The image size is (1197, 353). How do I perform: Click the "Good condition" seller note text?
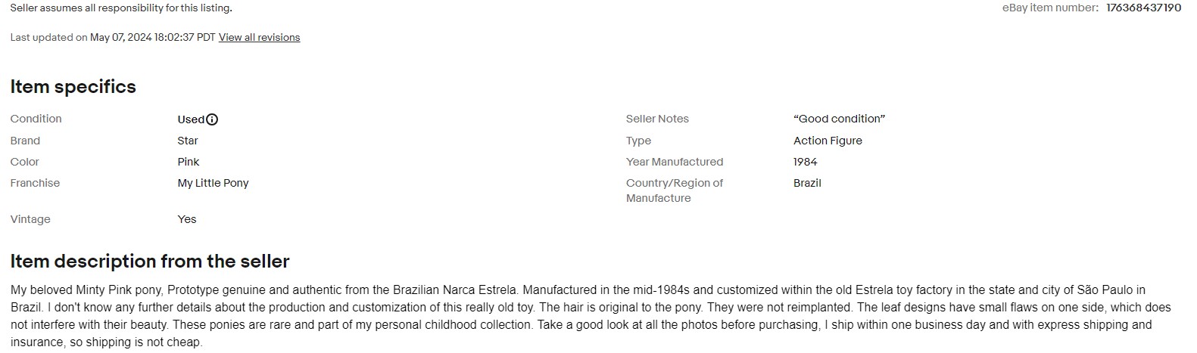pos(839,119)
